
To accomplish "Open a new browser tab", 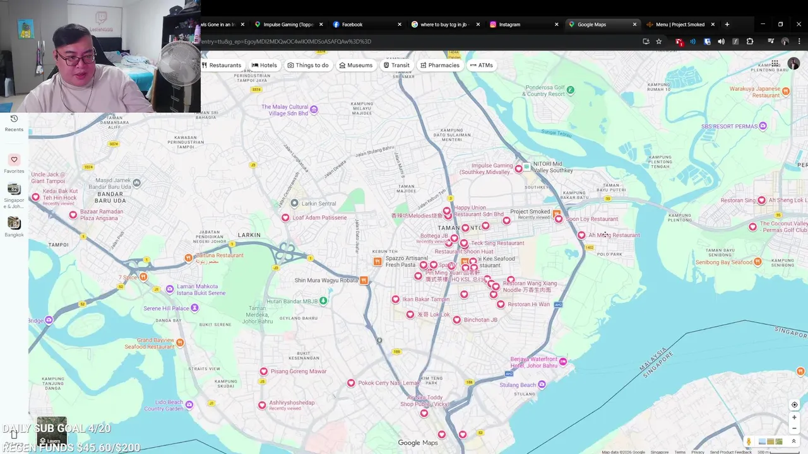I will coord(727,25).
